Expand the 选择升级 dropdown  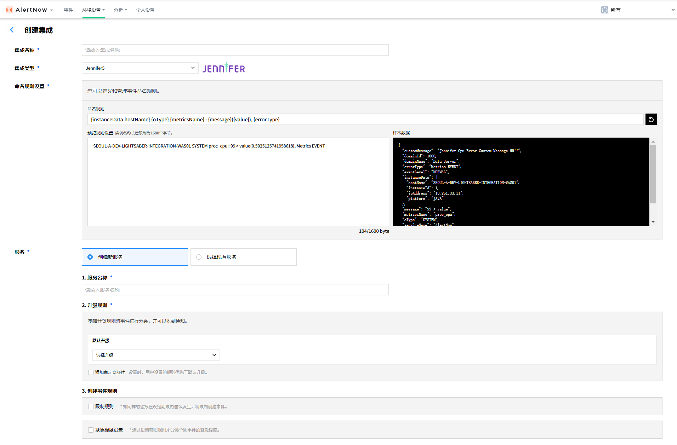tap(156, 355)
